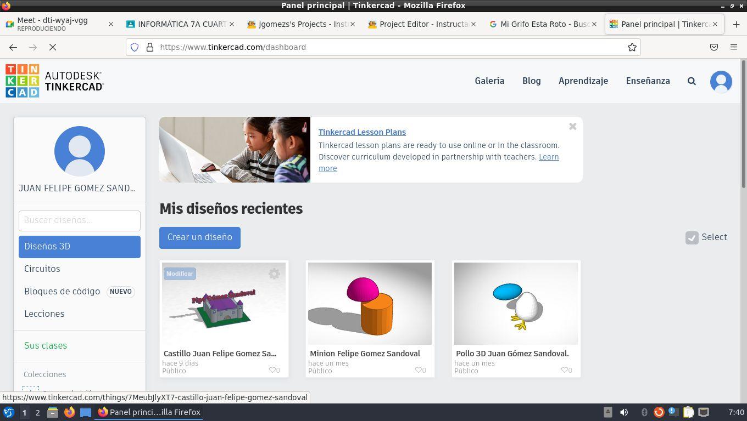747x421 pixels.
Task: Click the Bluetooth tray icon
Action: 644,412
